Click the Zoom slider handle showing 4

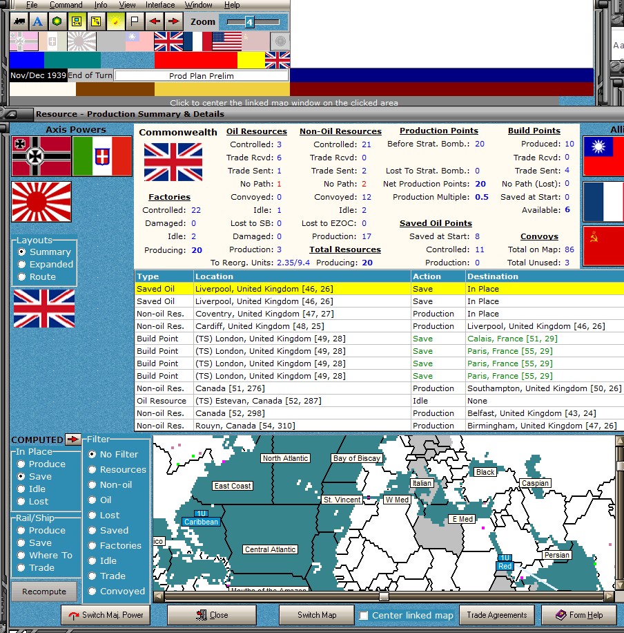250,22
